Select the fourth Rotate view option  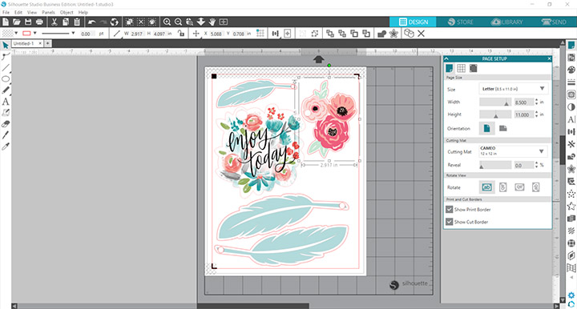[536, 187]
